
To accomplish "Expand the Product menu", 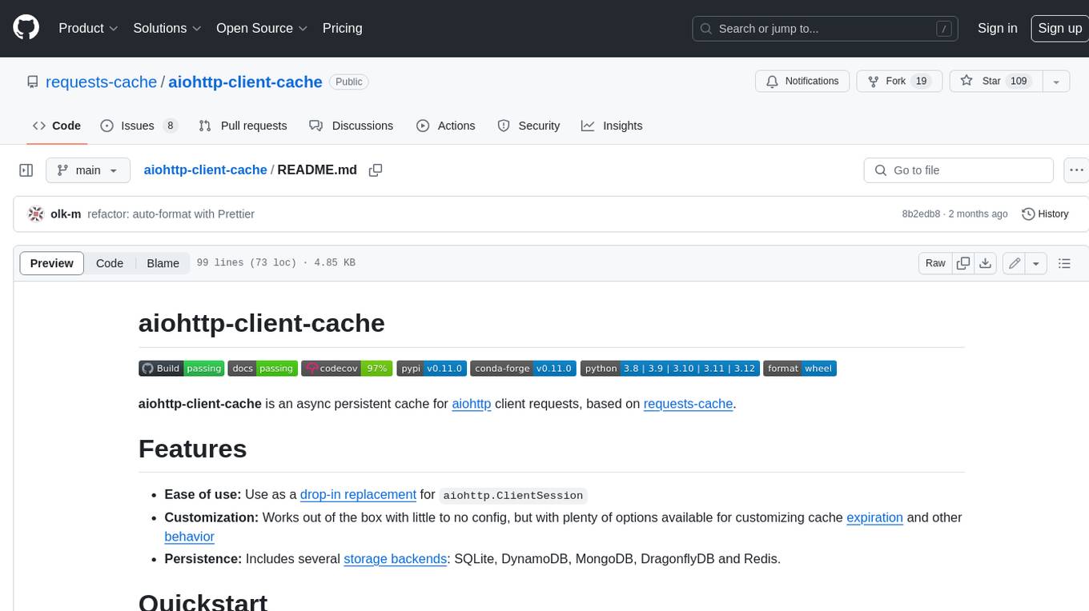I will [x=88, y=28].
